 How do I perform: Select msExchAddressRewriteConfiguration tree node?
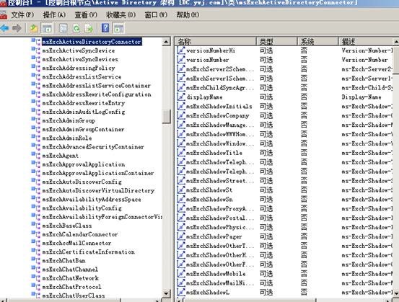click(x=97, y=94)
